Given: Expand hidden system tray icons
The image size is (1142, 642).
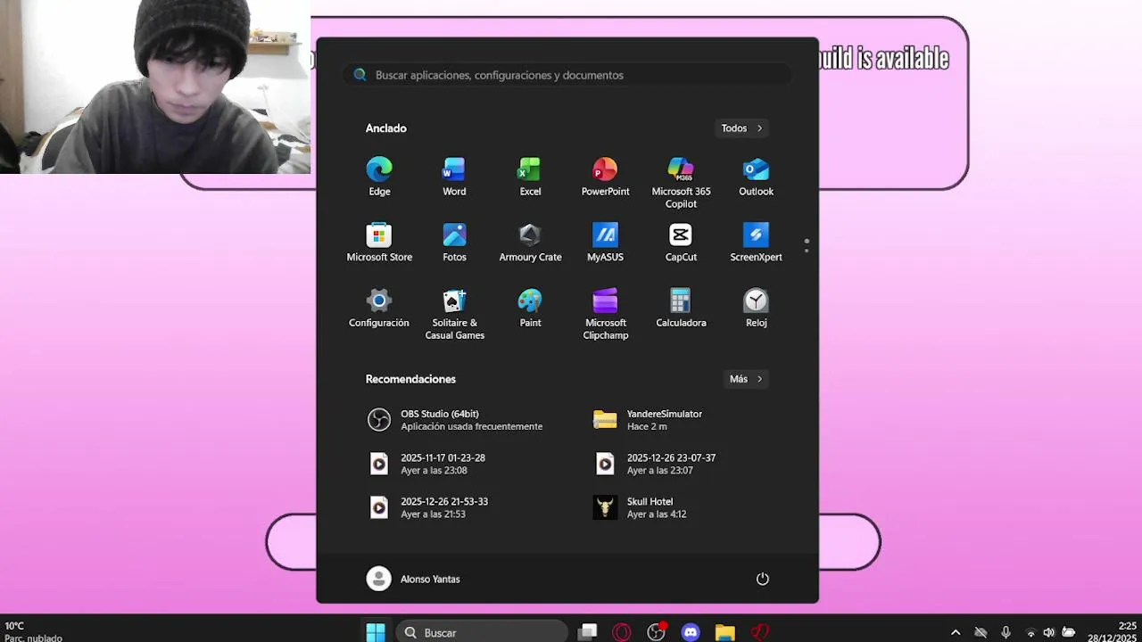Looking at the screenshot, I should coord(956,632).
